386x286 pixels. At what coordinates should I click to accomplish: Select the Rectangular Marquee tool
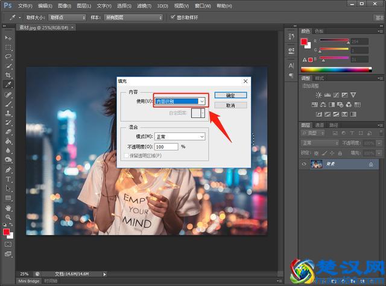coord(8,47)
